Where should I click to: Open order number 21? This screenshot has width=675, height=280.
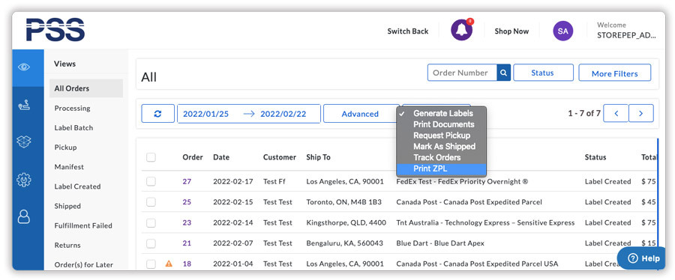click(x=187, y=243)
